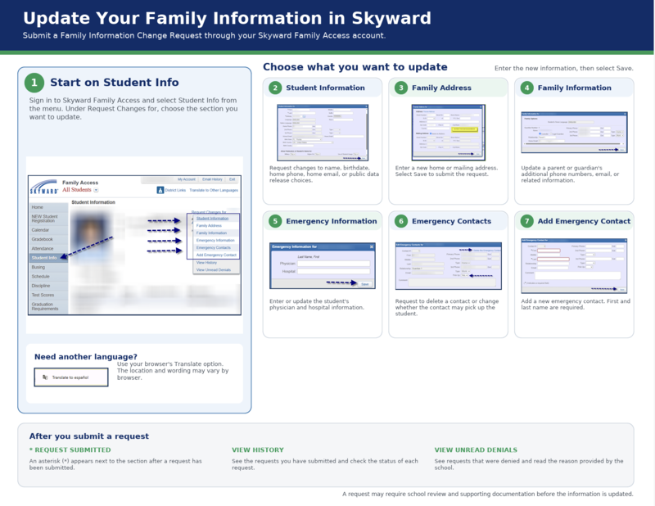Open Attendance in the side menu
655x506 pixels.
(48, 249)
